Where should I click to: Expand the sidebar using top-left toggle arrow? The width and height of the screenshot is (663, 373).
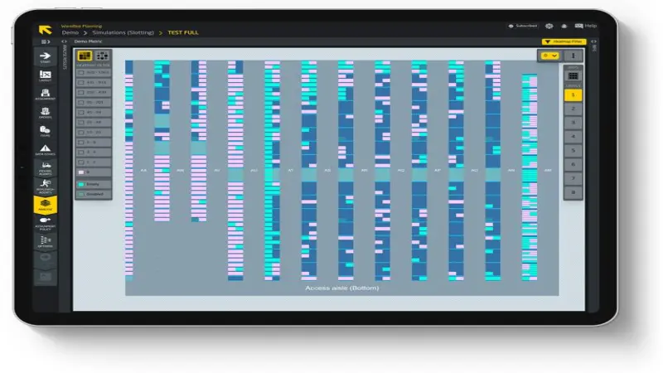point(46,41)
